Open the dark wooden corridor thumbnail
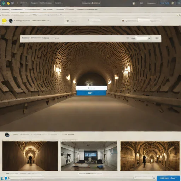Screen dimensions: 181x181 click(x=30, y=156)
